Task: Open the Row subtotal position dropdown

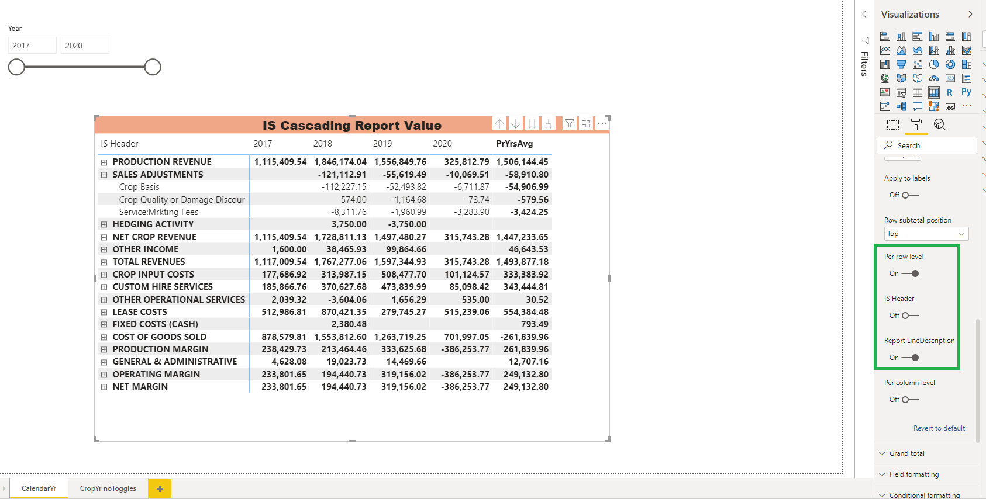Action: tap(926, 234)
